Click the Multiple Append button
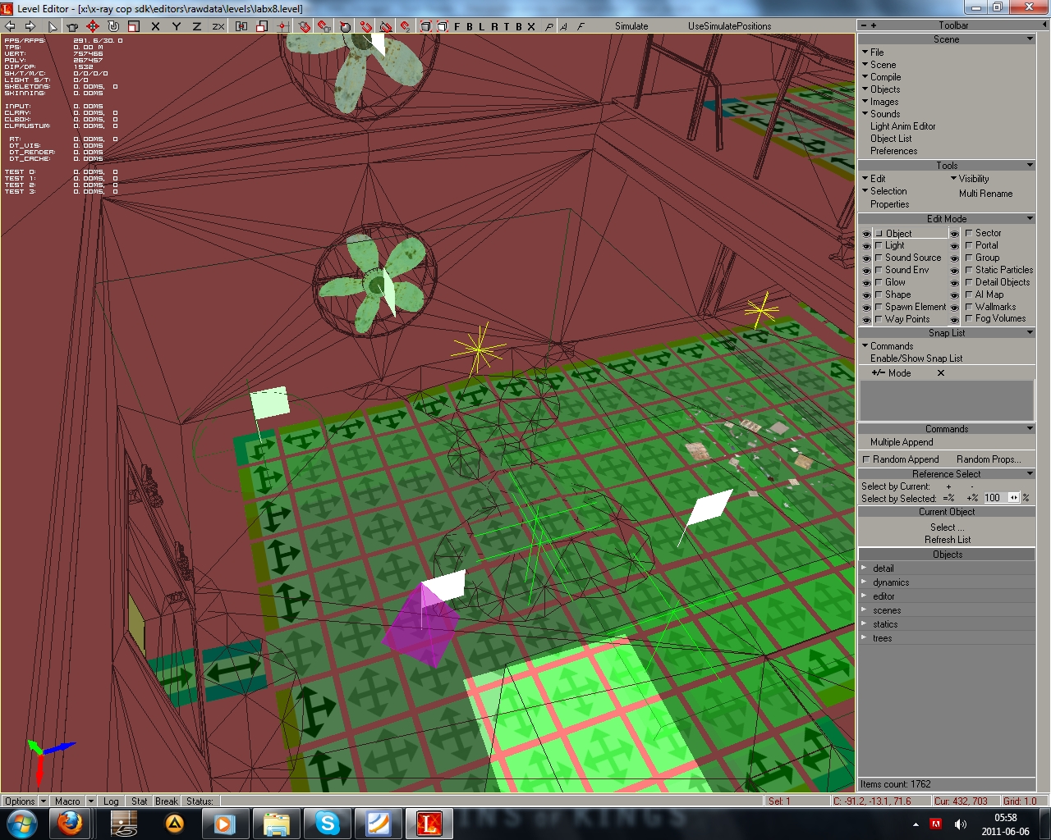The height and width of the screenshot is (840, 1051). click(x=902, y=442)
